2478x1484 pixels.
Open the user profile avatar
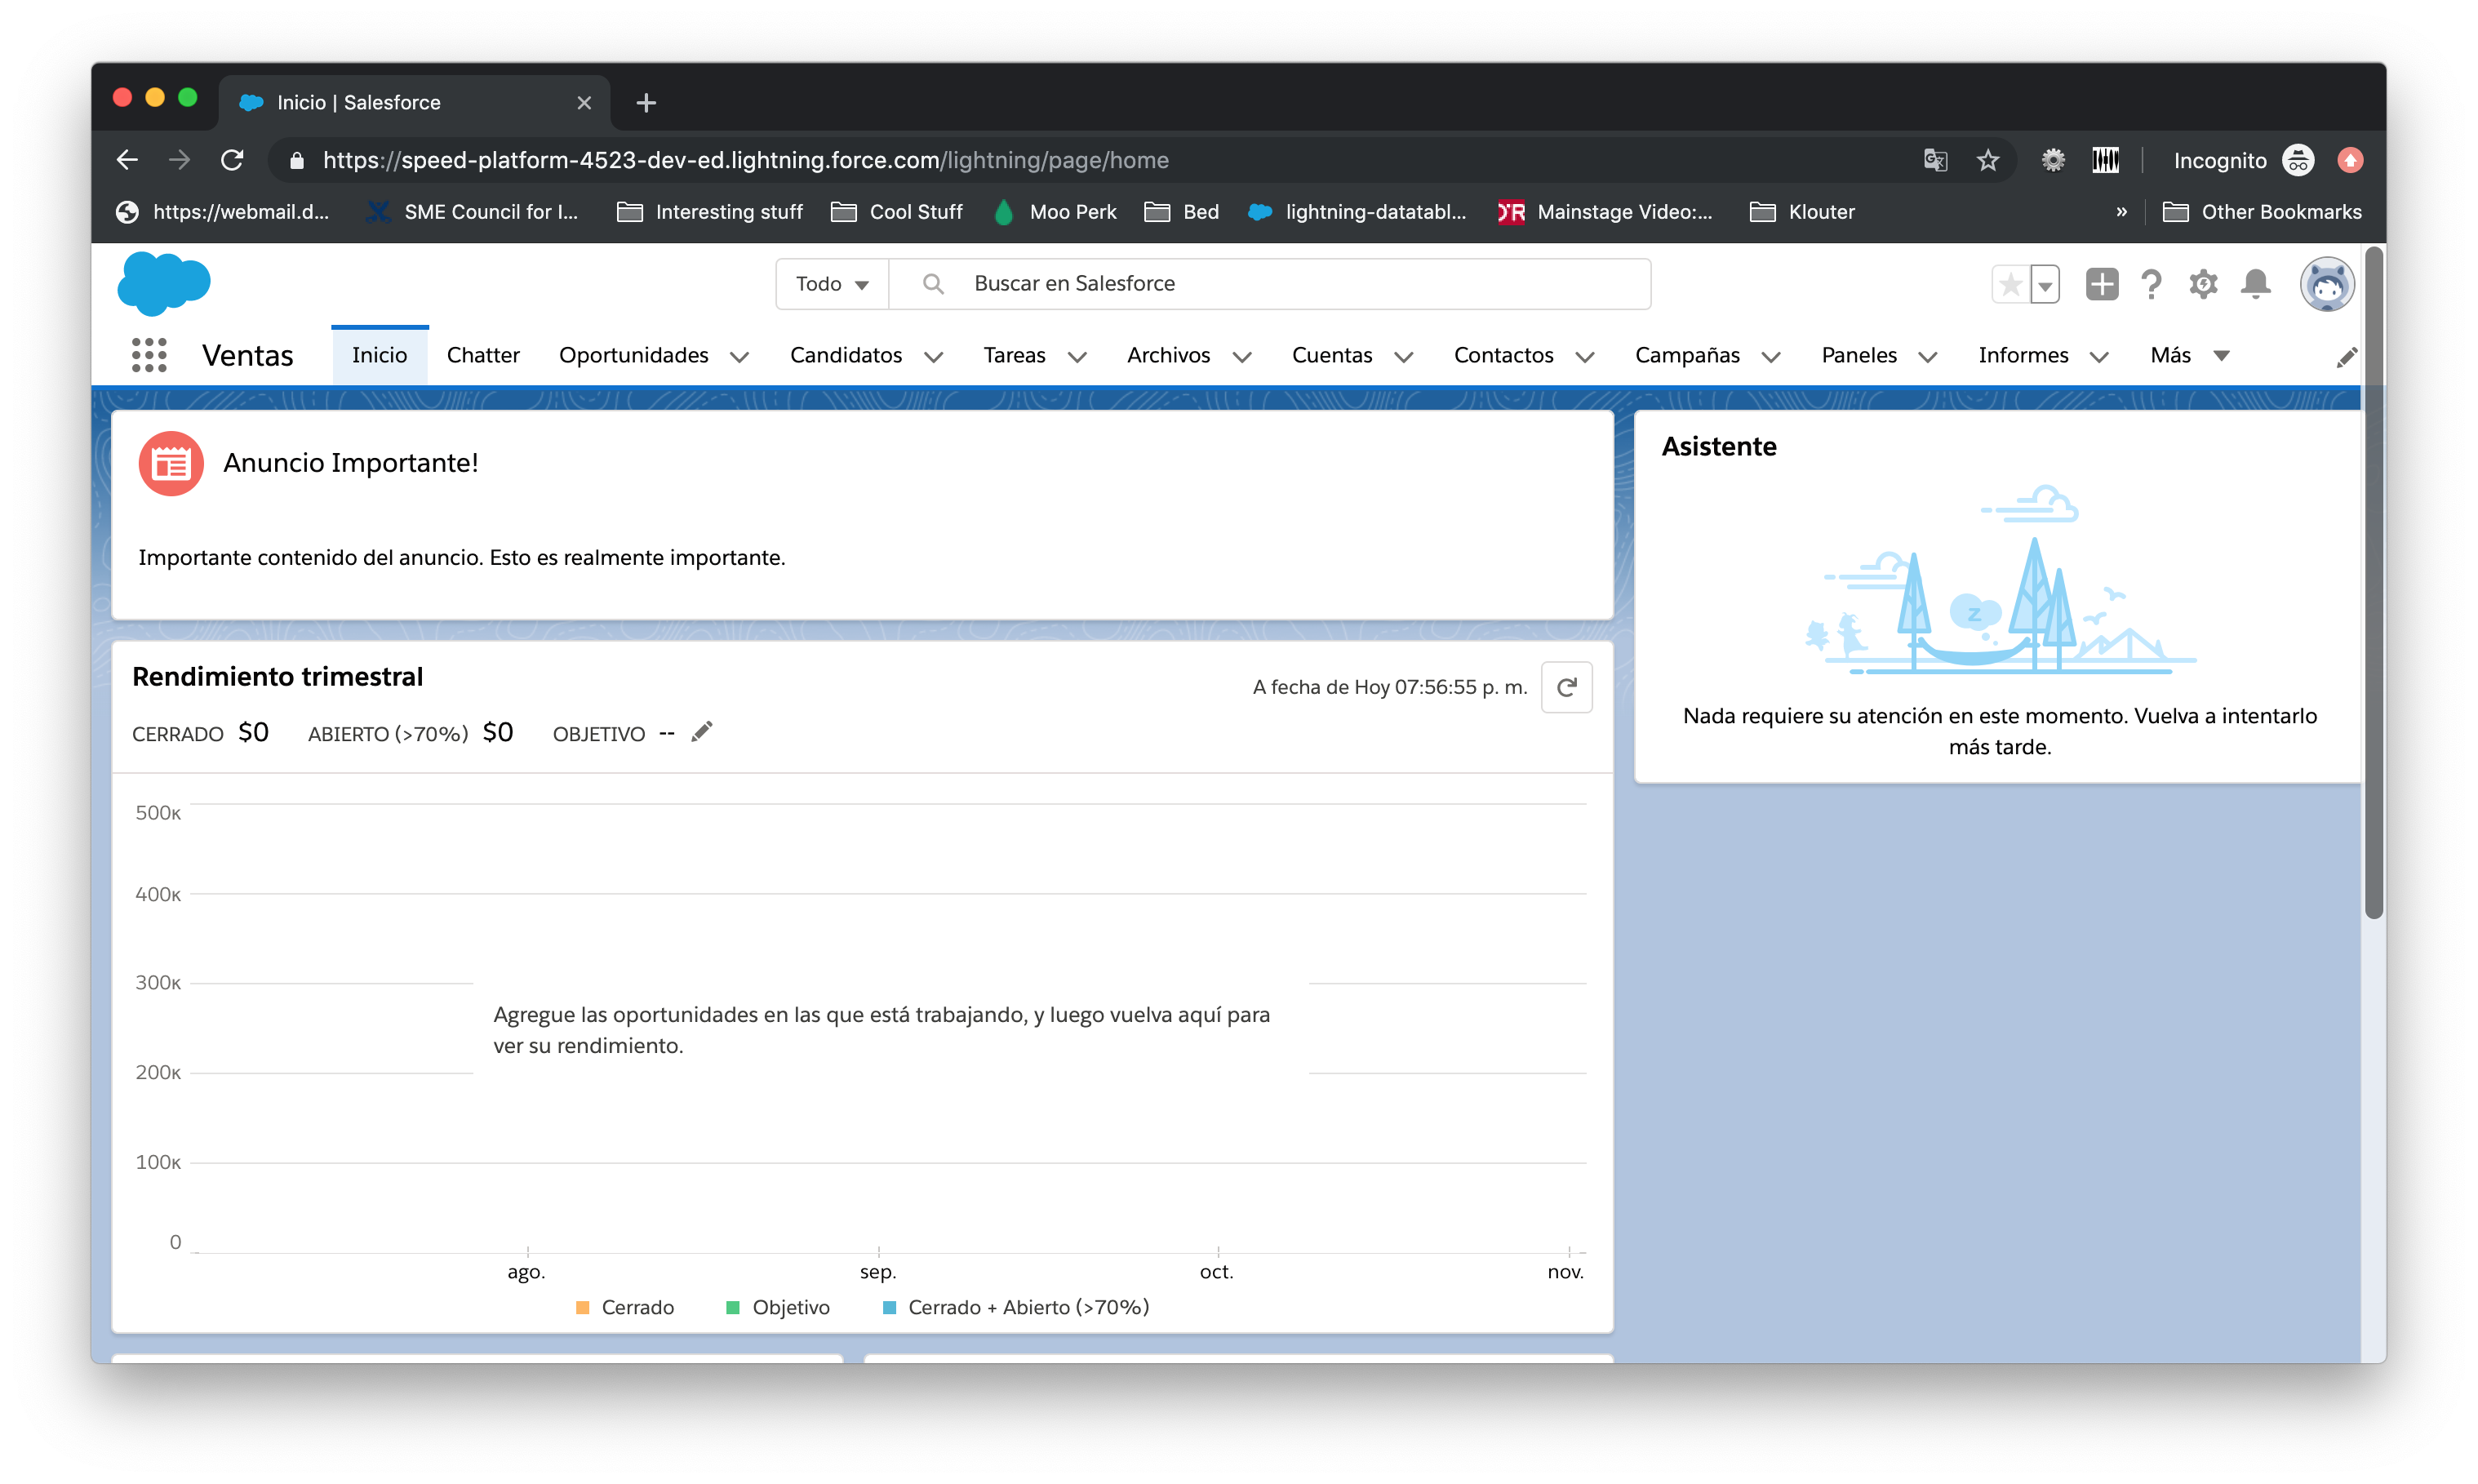[2326, 285]
